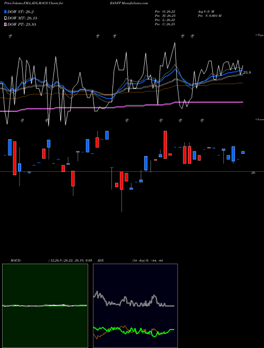The height and width of the screenshot is (348, 264).
Task: Click inside the green MACD chart panel
Action: click(x=45, y=306)
